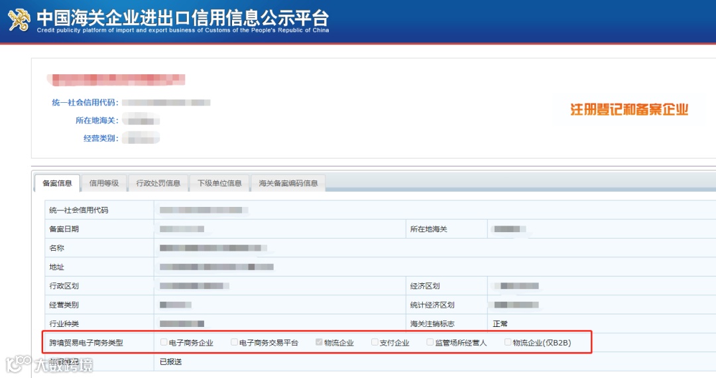Viewport: 716px width, 378px height.
Task: Tick the 支付企业 checkbox
Action: pyautogui.click(x=375, y=342)
